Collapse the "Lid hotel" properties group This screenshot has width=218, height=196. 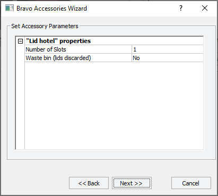pyautogui.click(x=21, y=41)
